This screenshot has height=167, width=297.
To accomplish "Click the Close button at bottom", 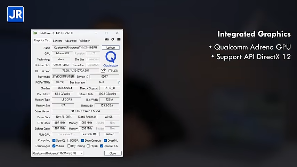I will pos(113,153).
